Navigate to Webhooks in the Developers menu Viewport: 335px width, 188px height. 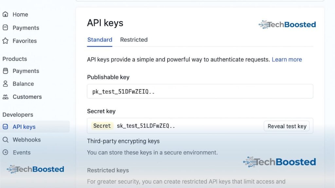(24, 140)
